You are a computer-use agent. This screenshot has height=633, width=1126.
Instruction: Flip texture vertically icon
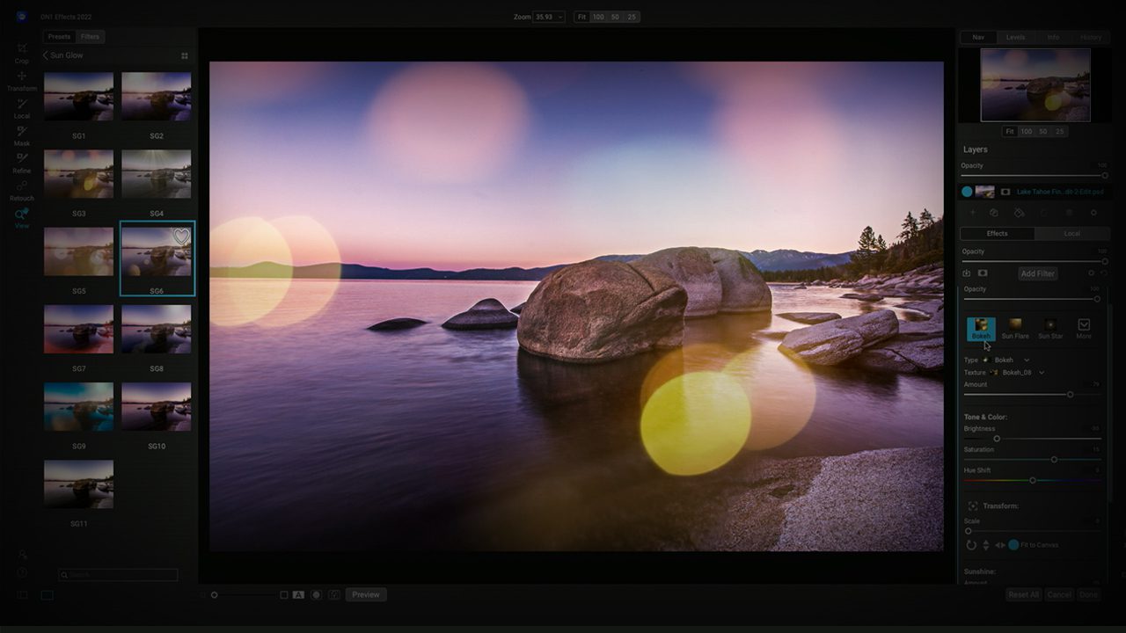coord(985,545)
